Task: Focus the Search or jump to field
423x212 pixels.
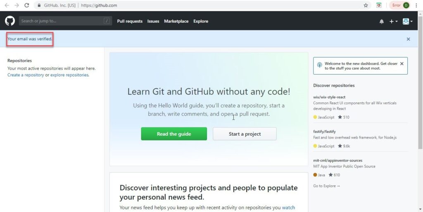Action: click(x=65, y=21)
